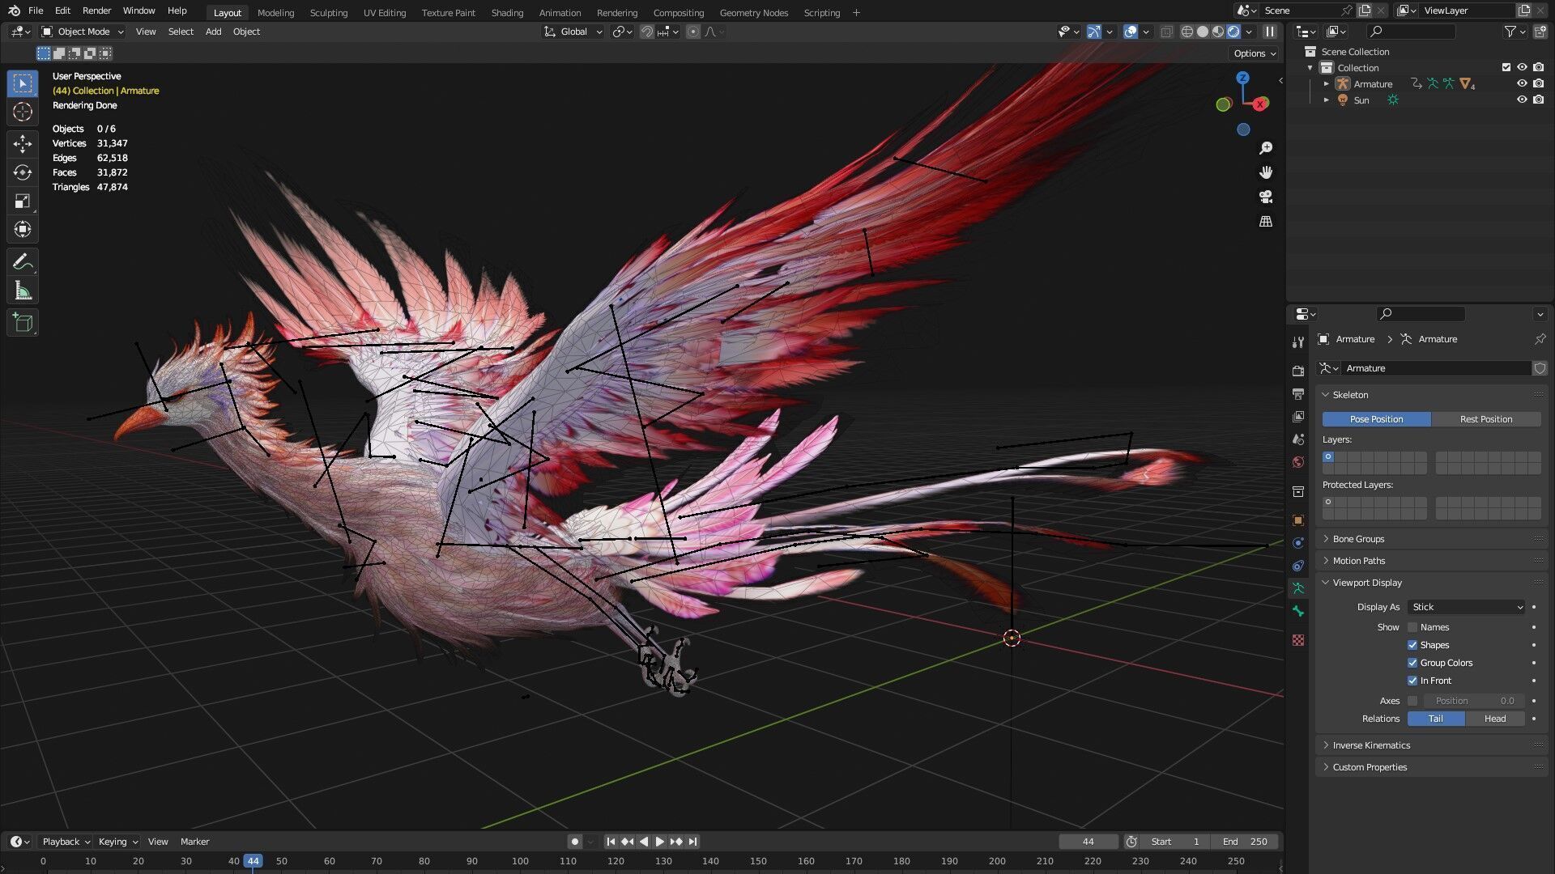Switch perspective/orthographic grid icon
Screen dimensions: 1555x874
coord(1266,221)
